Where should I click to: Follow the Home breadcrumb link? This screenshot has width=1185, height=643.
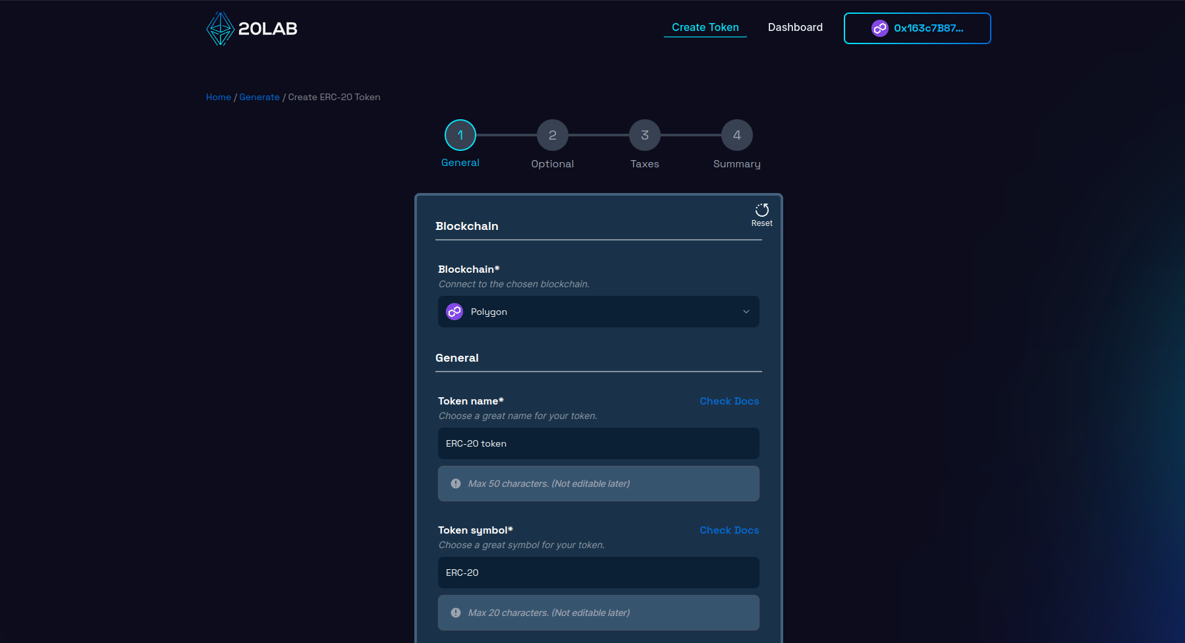(219, 97)
